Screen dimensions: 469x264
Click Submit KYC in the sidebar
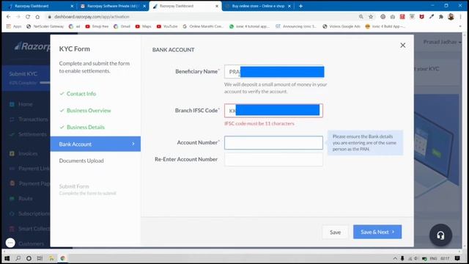click(x=23, y=74)
